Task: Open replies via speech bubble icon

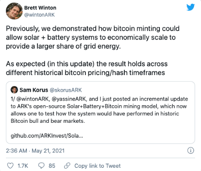Action: point(41,166)
